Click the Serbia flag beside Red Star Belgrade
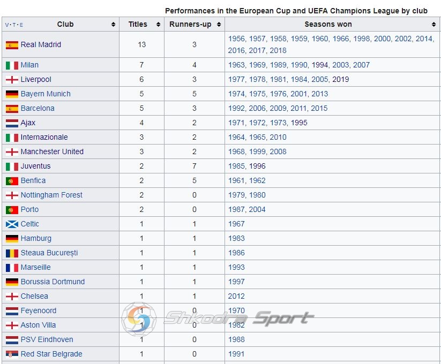This screenshot has width=441, height=364. [12, 354]
